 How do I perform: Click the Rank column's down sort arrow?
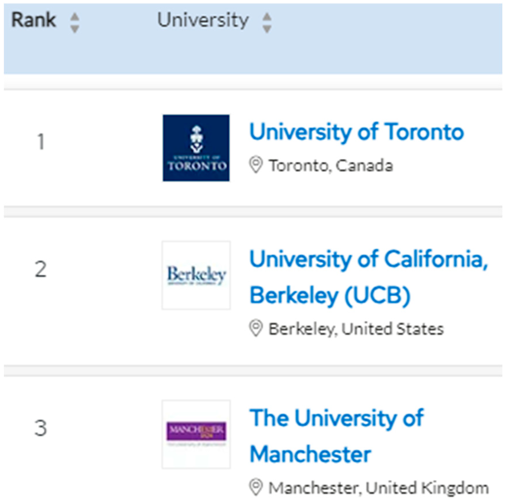point(75,29)
